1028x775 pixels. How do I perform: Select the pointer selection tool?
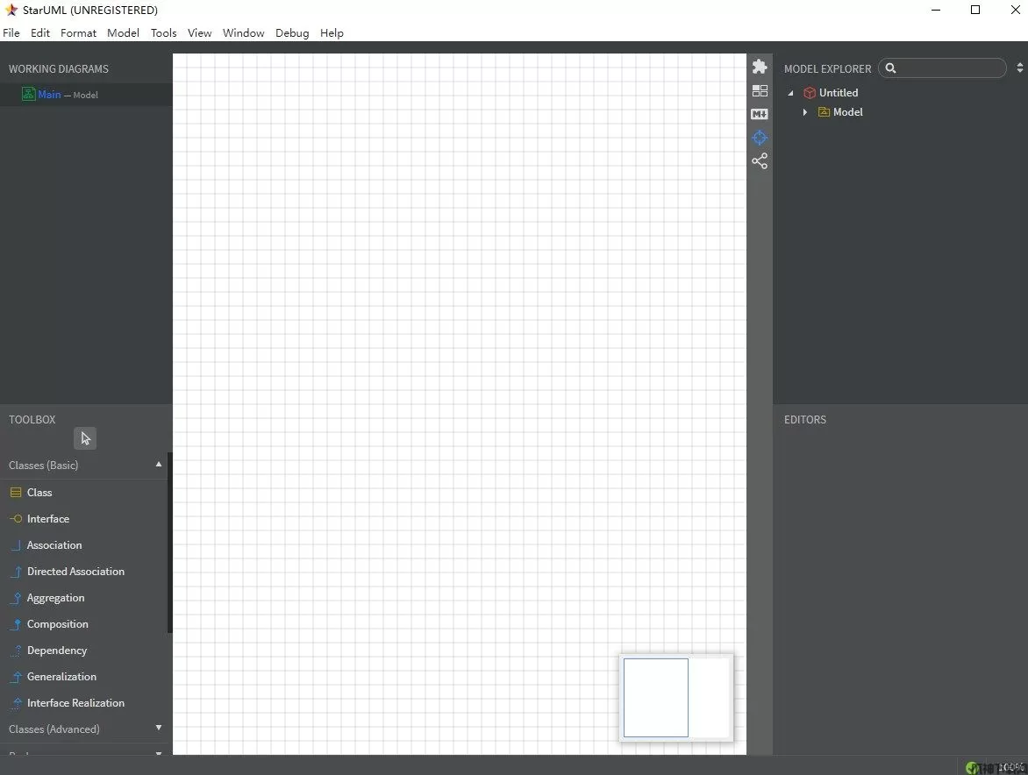point(85,438)
